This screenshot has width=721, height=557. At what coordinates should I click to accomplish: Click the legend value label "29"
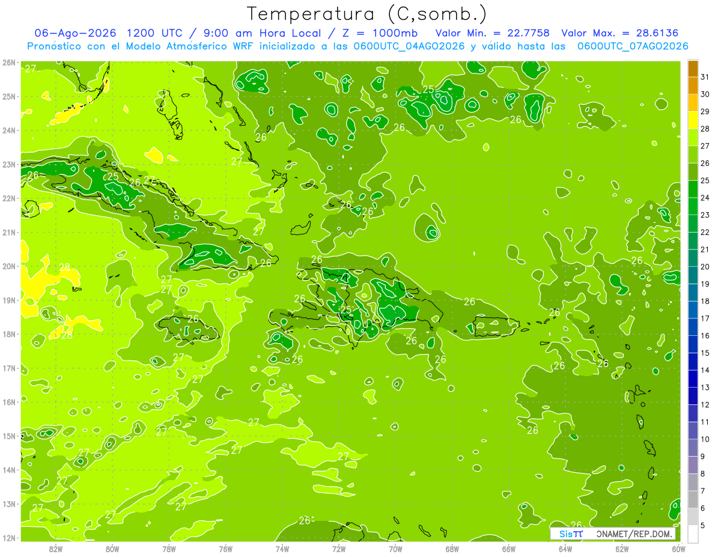point(705,112)
